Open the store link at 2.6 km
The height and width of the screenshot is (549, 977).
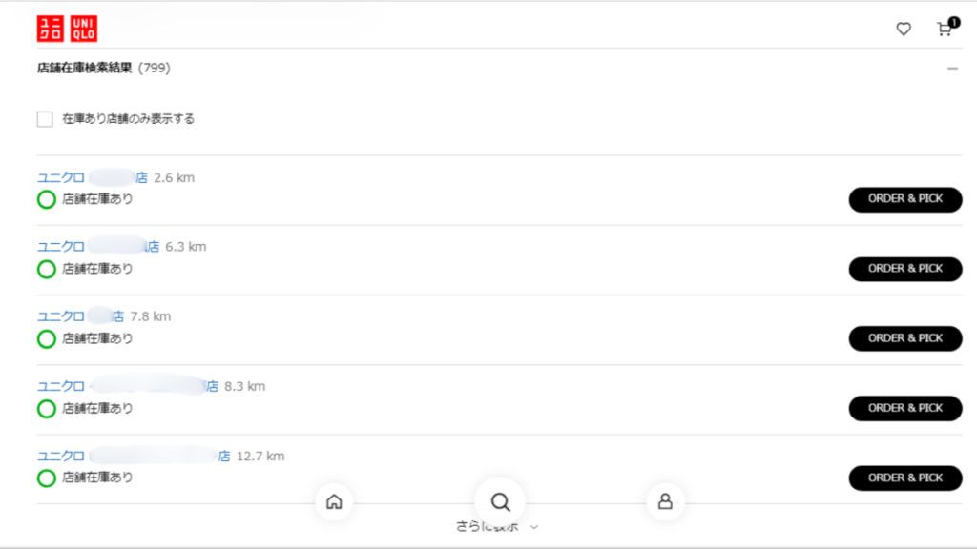[92, 177]
